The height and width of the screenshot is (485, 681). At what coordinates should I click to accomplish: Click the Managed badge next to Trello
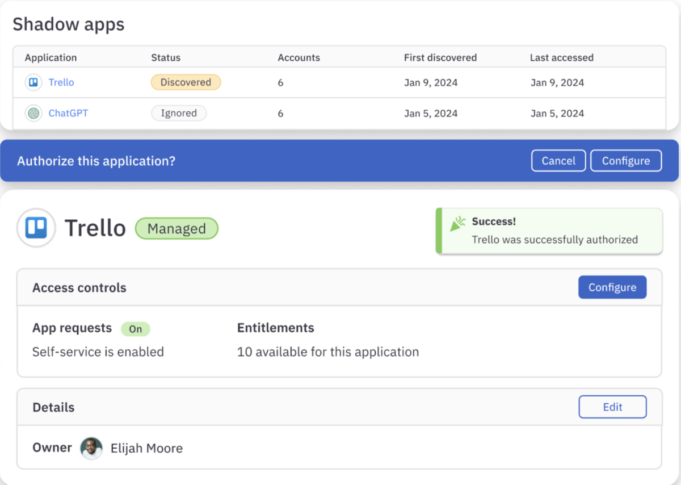176,228
